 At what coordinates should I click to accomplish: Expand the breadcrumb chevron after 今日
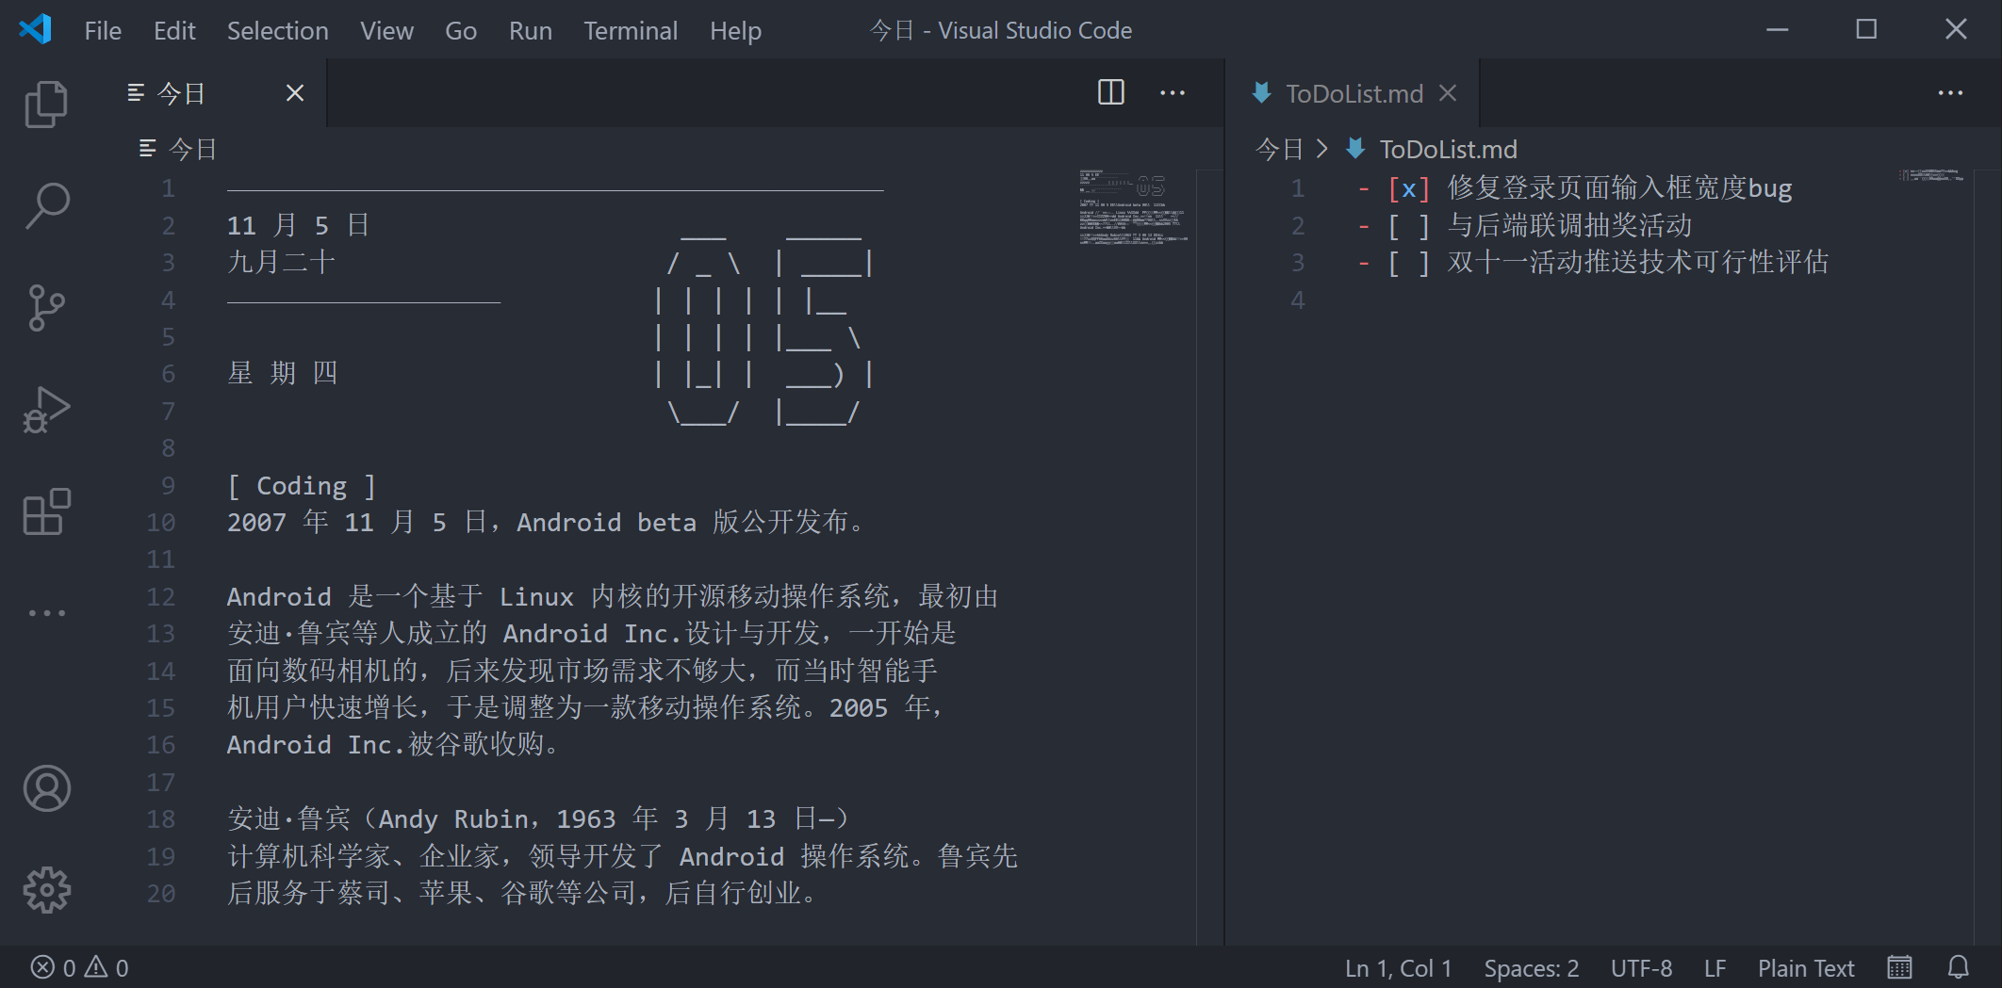(x=1321, y=149)
